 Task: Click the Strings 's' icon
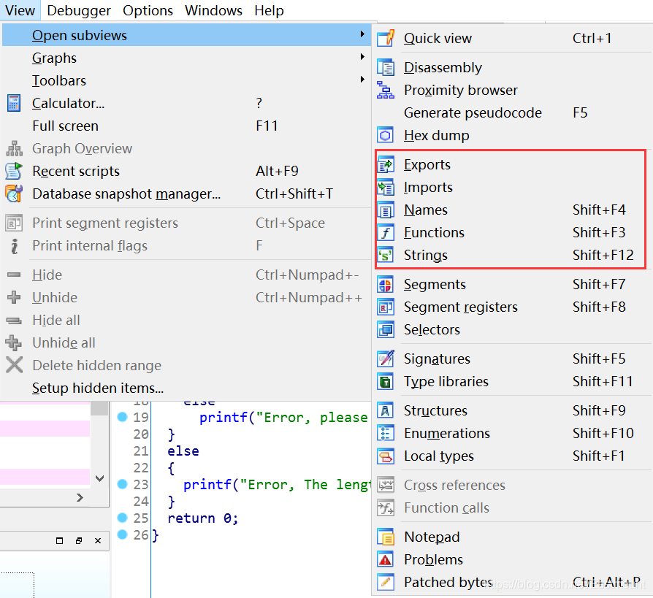click(x=386, y=256)
